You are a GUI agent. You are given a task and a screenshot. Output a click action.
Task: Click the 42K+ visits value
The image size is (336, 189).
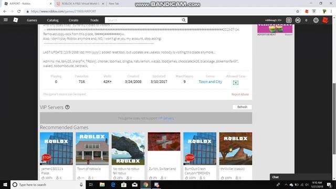(107, 82)
